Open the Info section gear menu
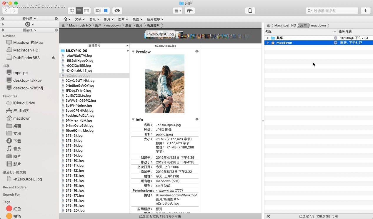 197,119
